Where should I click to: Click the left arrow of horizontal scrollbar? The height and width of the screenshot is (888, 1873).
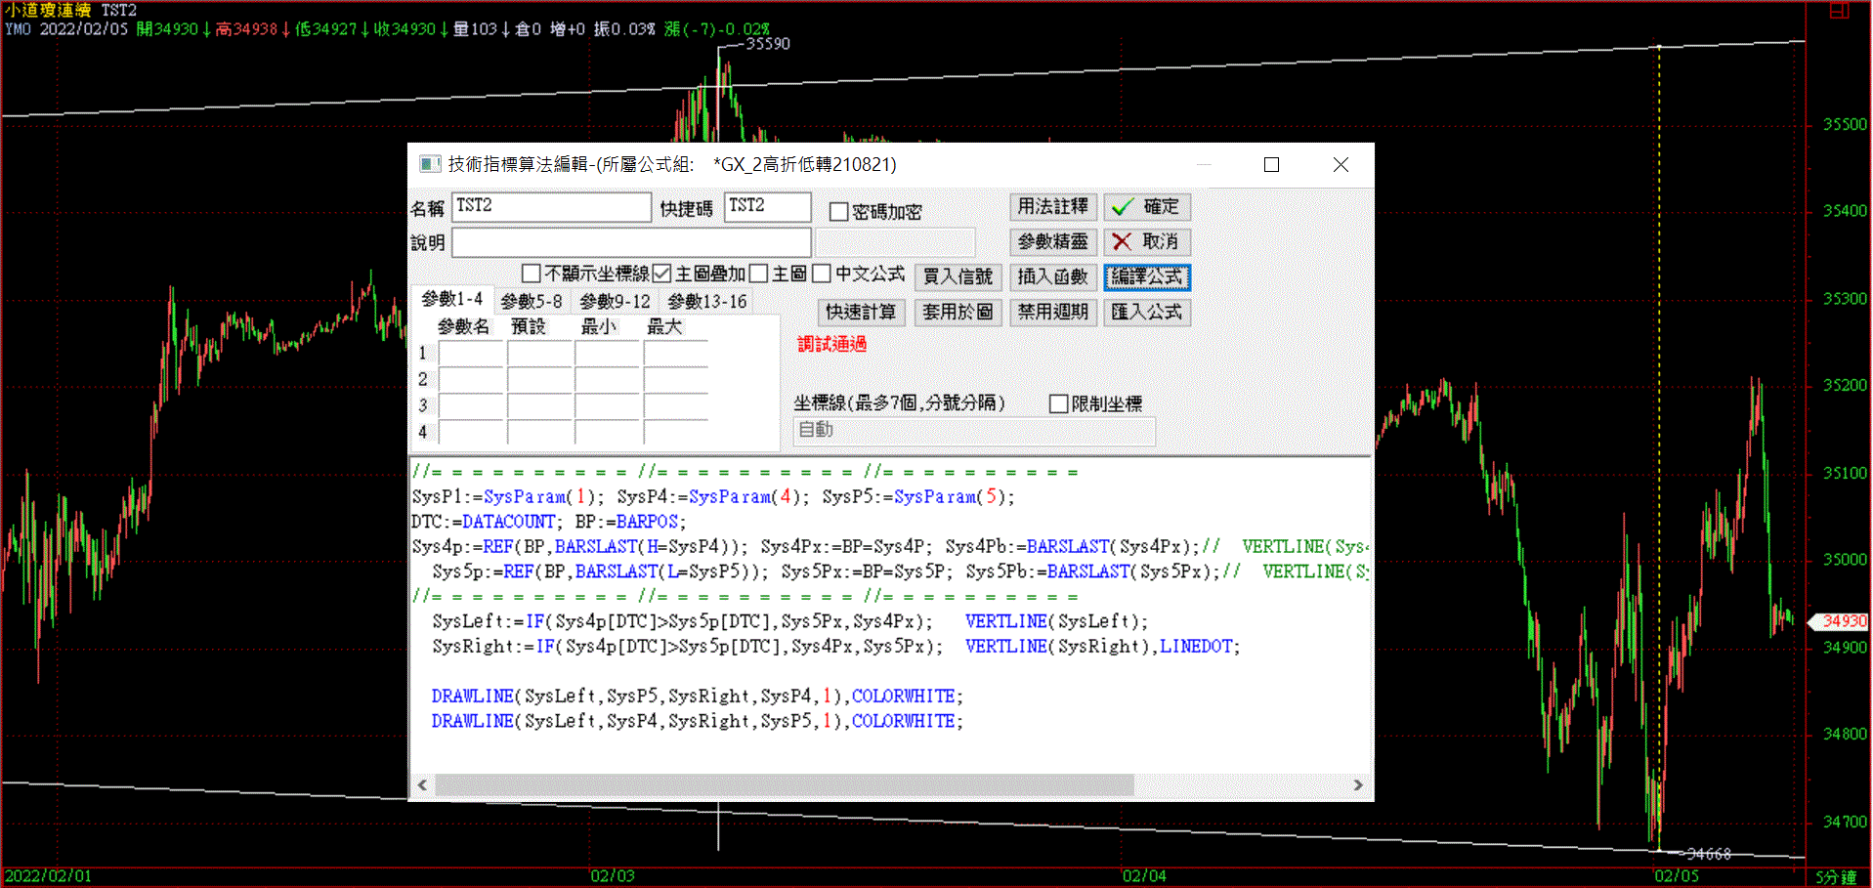point(422,785)
